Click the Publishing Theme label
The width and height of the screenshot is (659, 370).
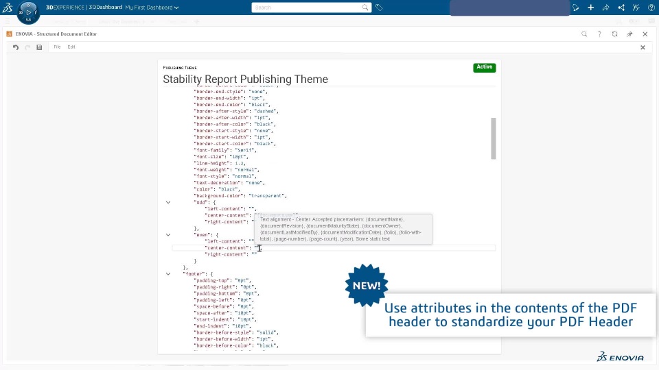(x=180, y=68)
